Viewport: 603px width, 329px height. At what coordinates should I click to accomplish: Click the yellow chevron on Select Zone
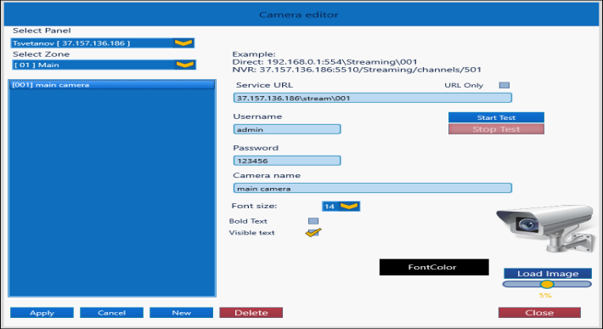pos(185,65)
